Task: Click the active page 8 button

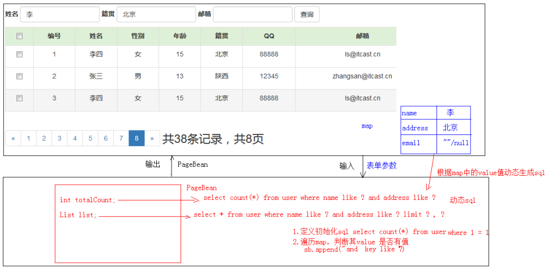Action: pos(136,138)
